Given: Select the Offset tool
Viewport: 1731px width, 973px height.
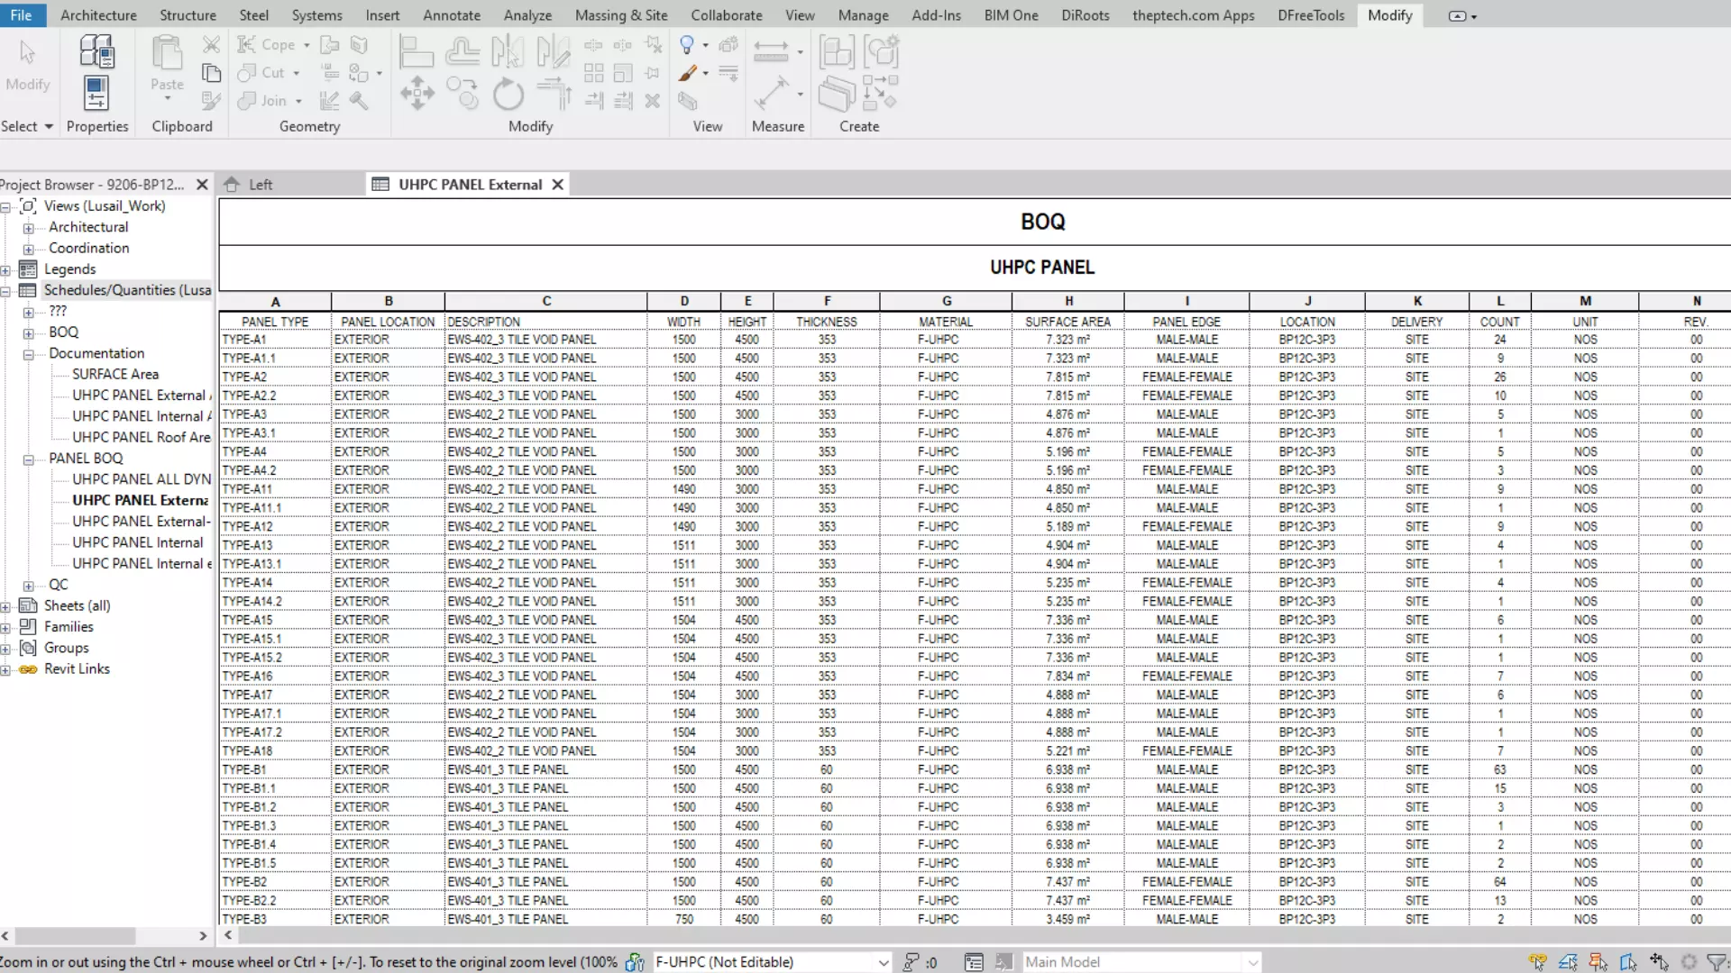Looking at the screenshot, I should coord(463,51).
